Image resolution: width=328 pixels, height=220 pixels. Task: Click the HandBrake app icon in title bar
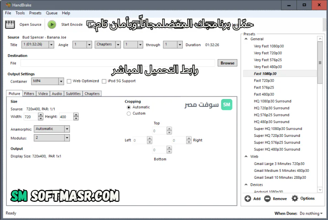8,5
